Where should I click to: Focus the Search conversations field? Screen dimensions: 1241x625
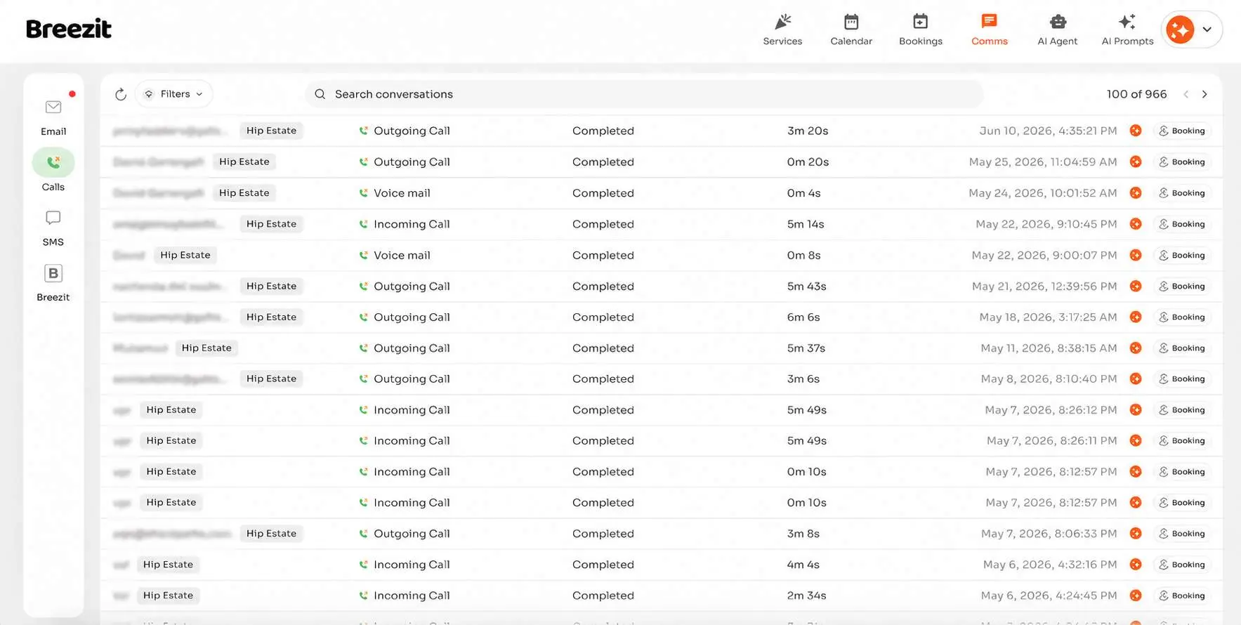[643, 94]
